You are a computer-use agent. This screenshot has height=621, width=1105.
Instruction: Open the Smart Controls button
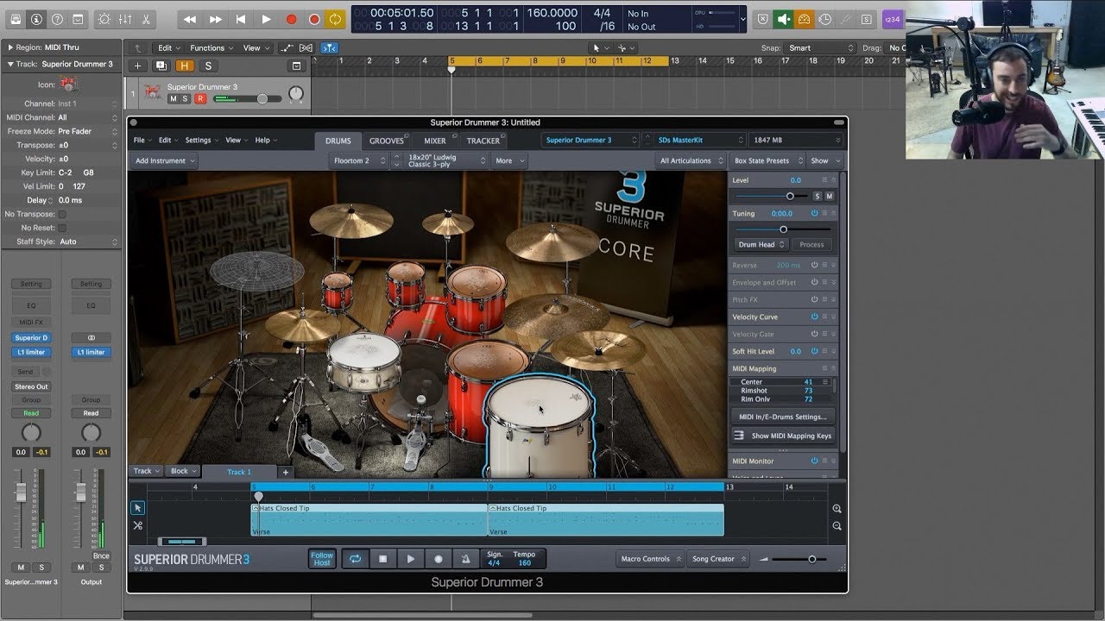pyautogui.click(x=104, y=18)
